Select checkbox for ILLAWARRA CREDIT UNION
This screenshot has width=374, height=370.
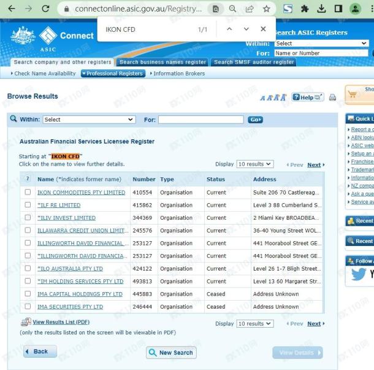(x=28, y=230)
